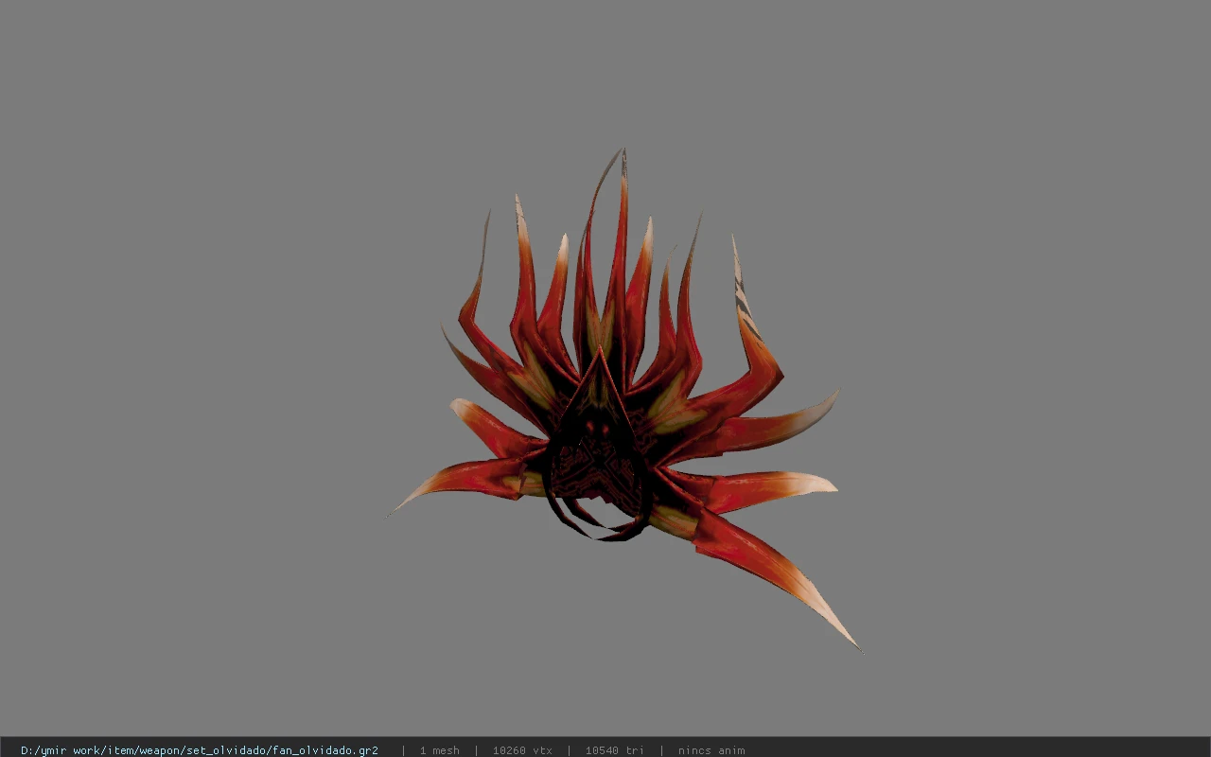
Task: Click the fan_olvidado.gr2 file path in status bar
Action: (x=200, y=750)
